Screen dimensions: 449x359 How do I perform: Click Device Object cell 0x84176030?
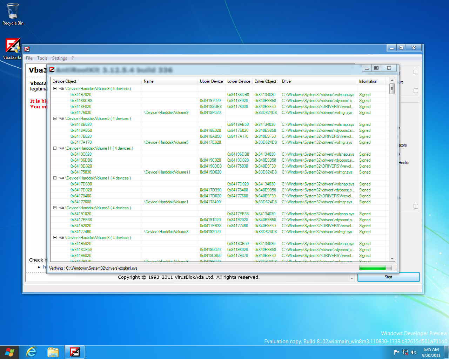pyautogui.click(x=81, y=113)
